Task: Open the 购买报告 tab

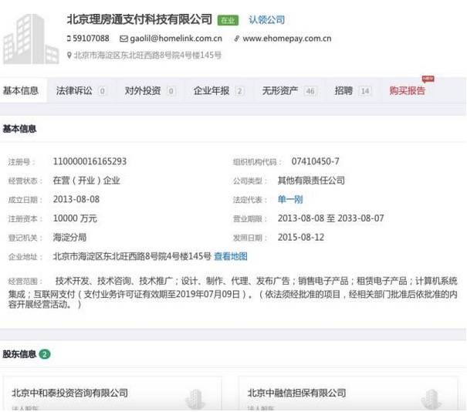Action: click(407, 91)
